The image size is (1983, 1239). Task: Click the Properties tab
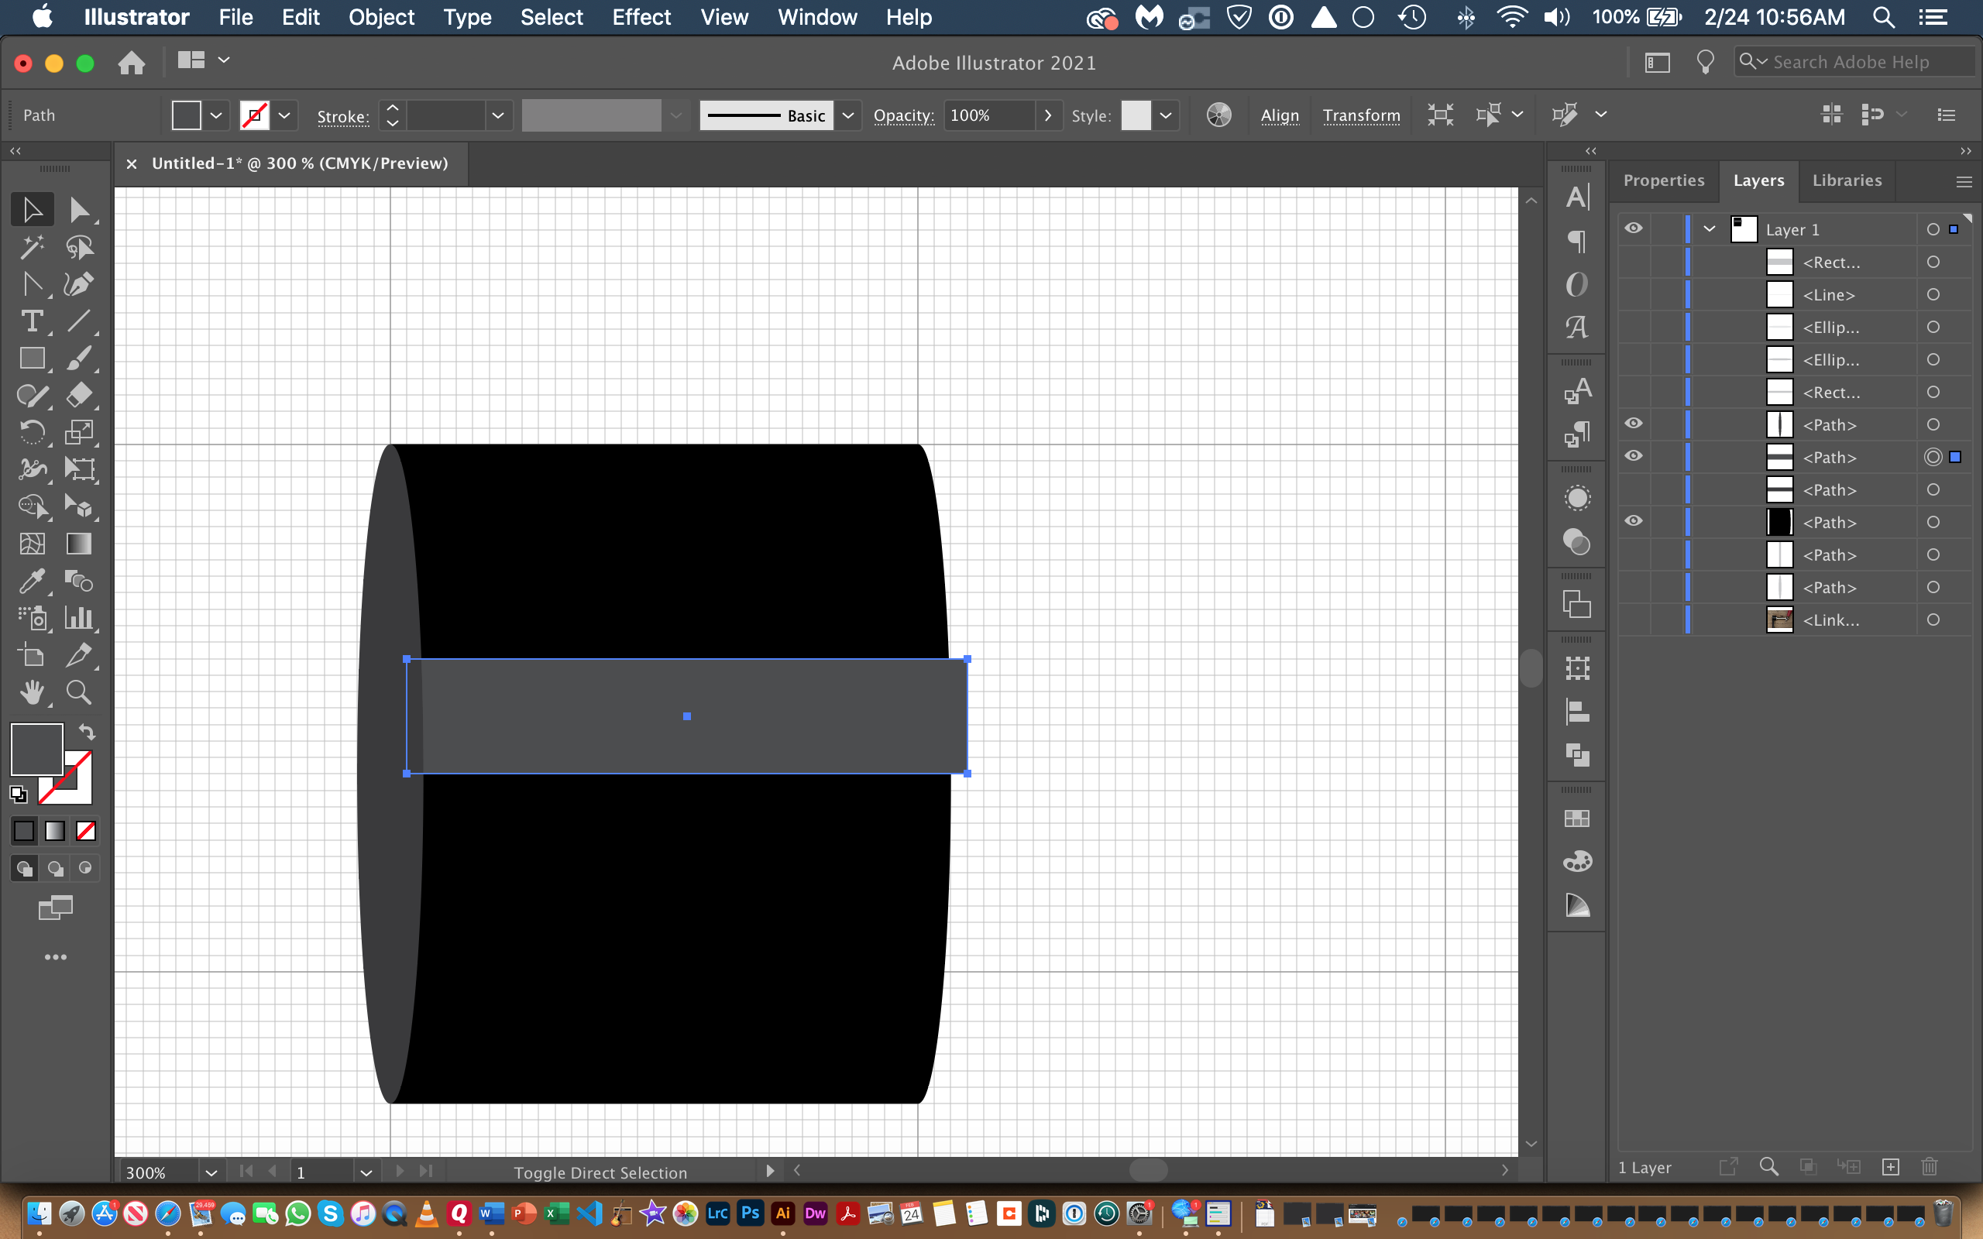tap(1663, 180)
